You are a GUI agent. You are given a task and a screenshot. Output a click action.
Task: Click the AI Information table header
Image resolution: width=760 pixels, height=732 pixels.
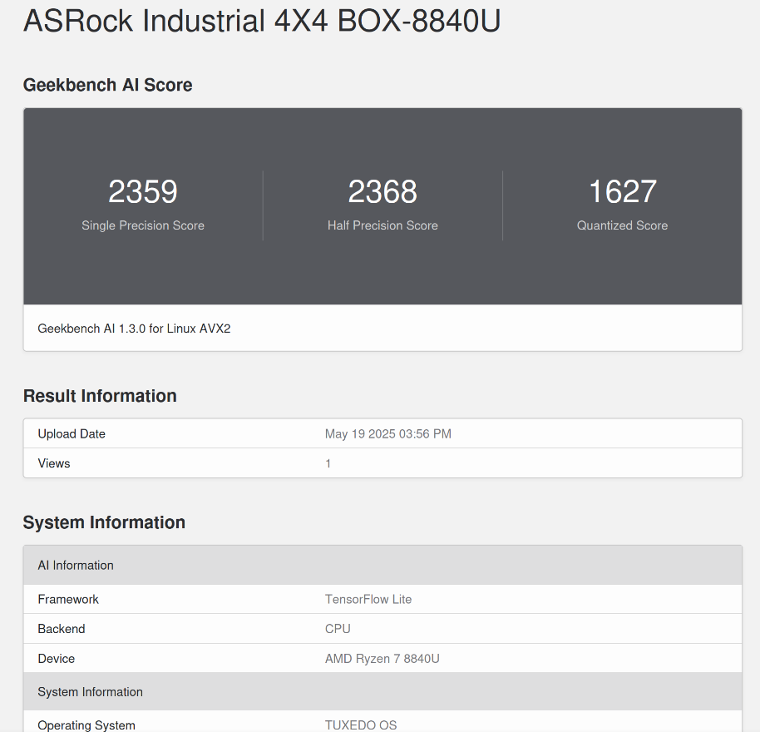coord(382,566)
